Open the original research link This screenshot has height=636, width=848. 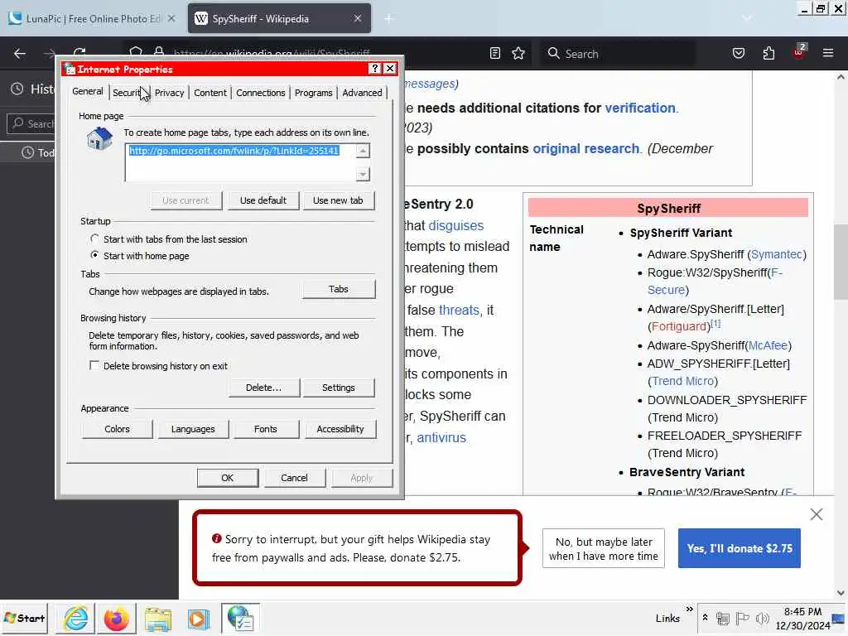pyautogui.click(x=585, y=148)
